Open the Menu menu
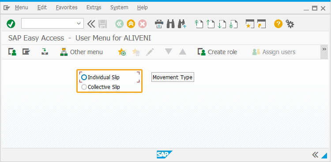The width and height of the screenshot is (331, 162). 21,7
